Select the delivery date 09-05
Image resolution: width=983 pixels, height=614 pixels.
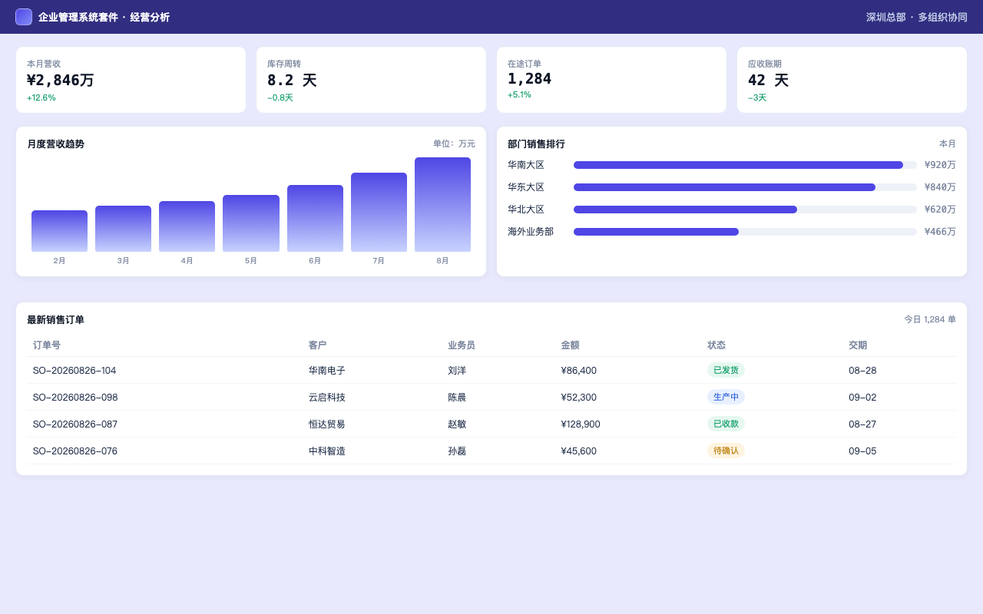[862, 451]
